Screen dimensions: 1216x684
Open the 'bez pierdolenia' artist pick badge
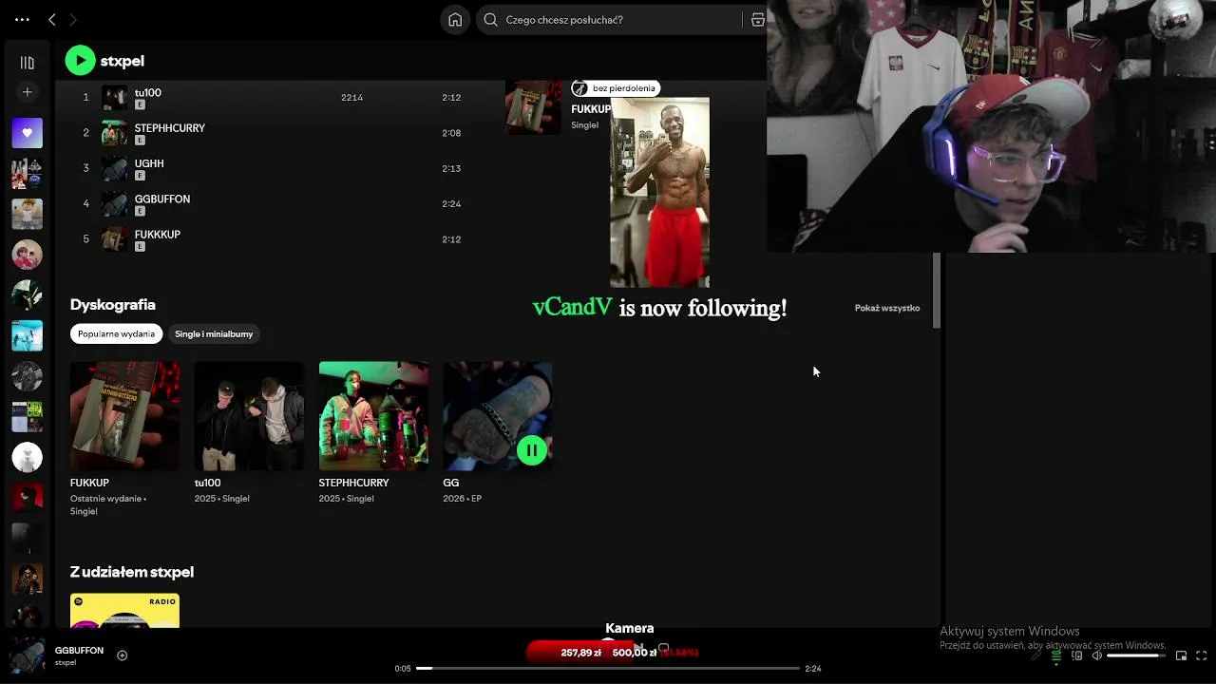coord(615,88)
